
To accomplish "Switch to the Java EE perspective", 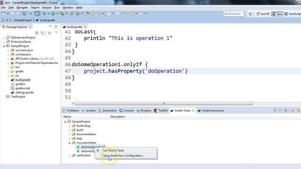I will pos(263,14).
